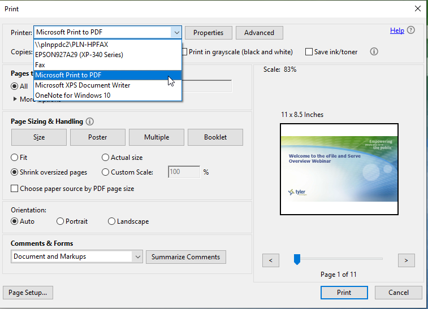428x309 pixels.
Task: Check Choose paper source by PDF page size
Action: 15,189
